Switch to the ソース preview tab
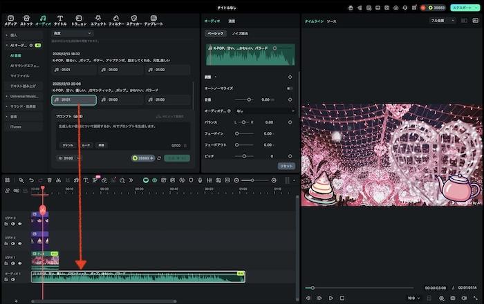 331,21
